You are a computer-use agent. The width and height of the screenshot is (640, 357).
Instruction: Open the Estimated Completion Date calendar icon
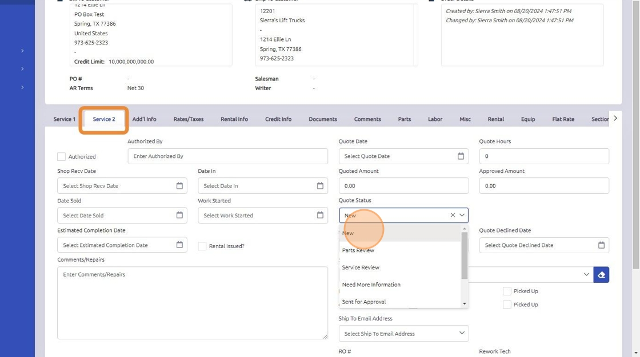pos(179,245)
